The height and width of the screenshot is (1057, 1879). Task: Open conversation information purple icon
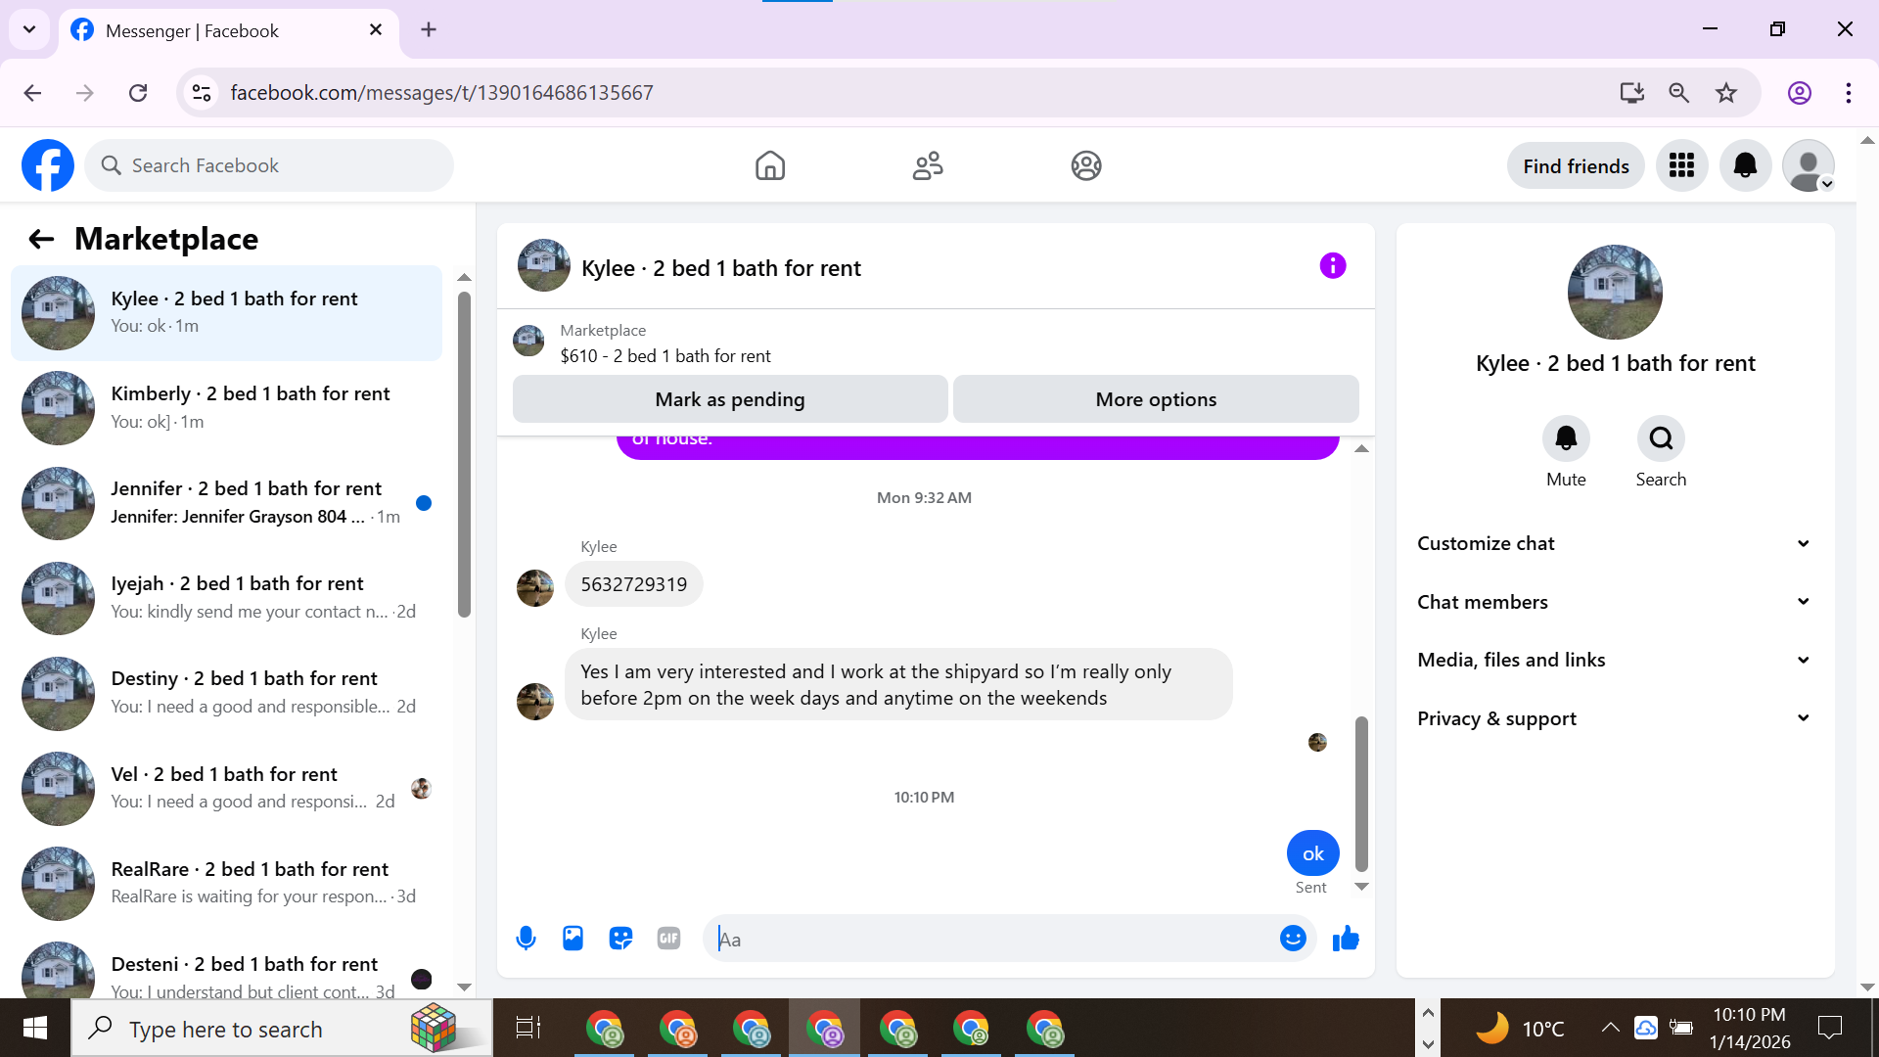pyautogui.click(x=1332, y=265)
